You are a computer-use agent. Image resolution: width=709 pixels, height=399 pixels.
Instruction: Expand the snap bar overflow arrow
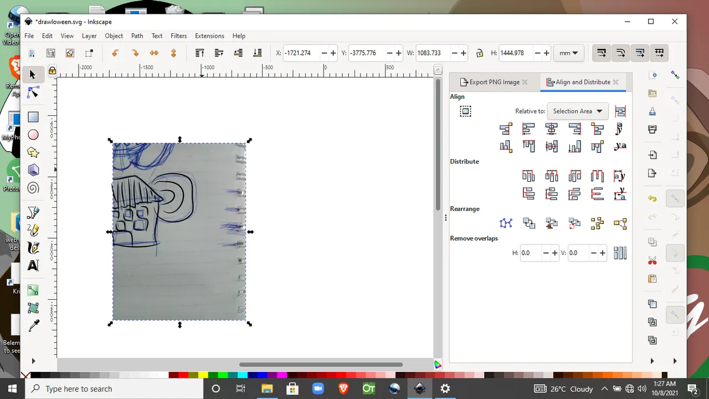(x=675, y=361)
